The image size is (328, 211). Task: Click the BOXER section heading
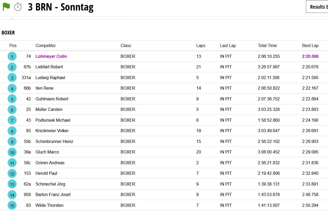click(8, 33)
